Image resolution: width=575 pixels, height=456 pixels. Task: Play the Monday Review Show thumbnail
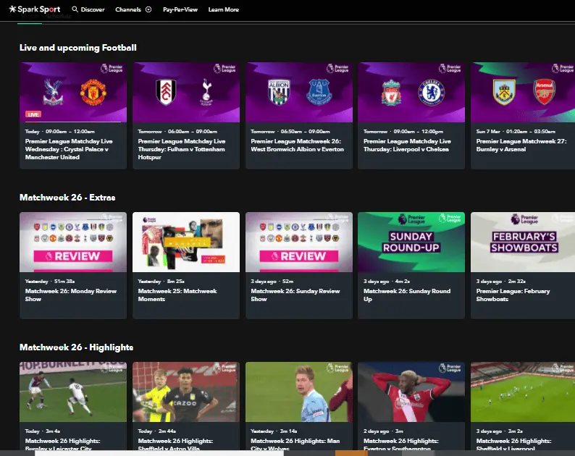[72, 242]
